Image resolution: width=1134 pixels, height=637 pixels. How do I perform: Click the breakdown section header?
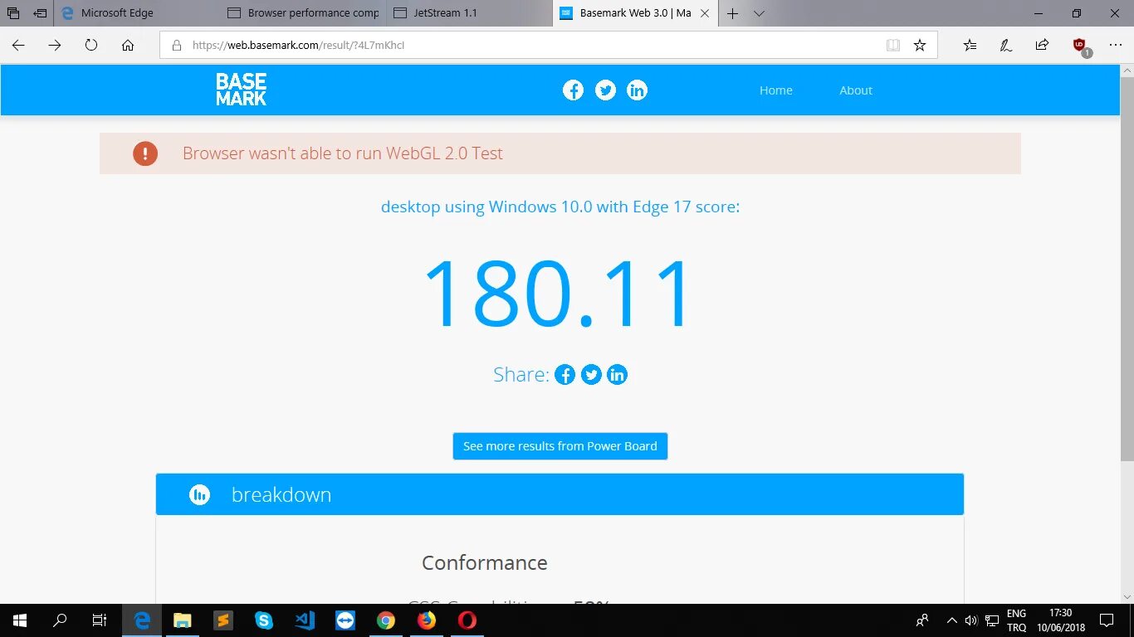tap(560, 494)
